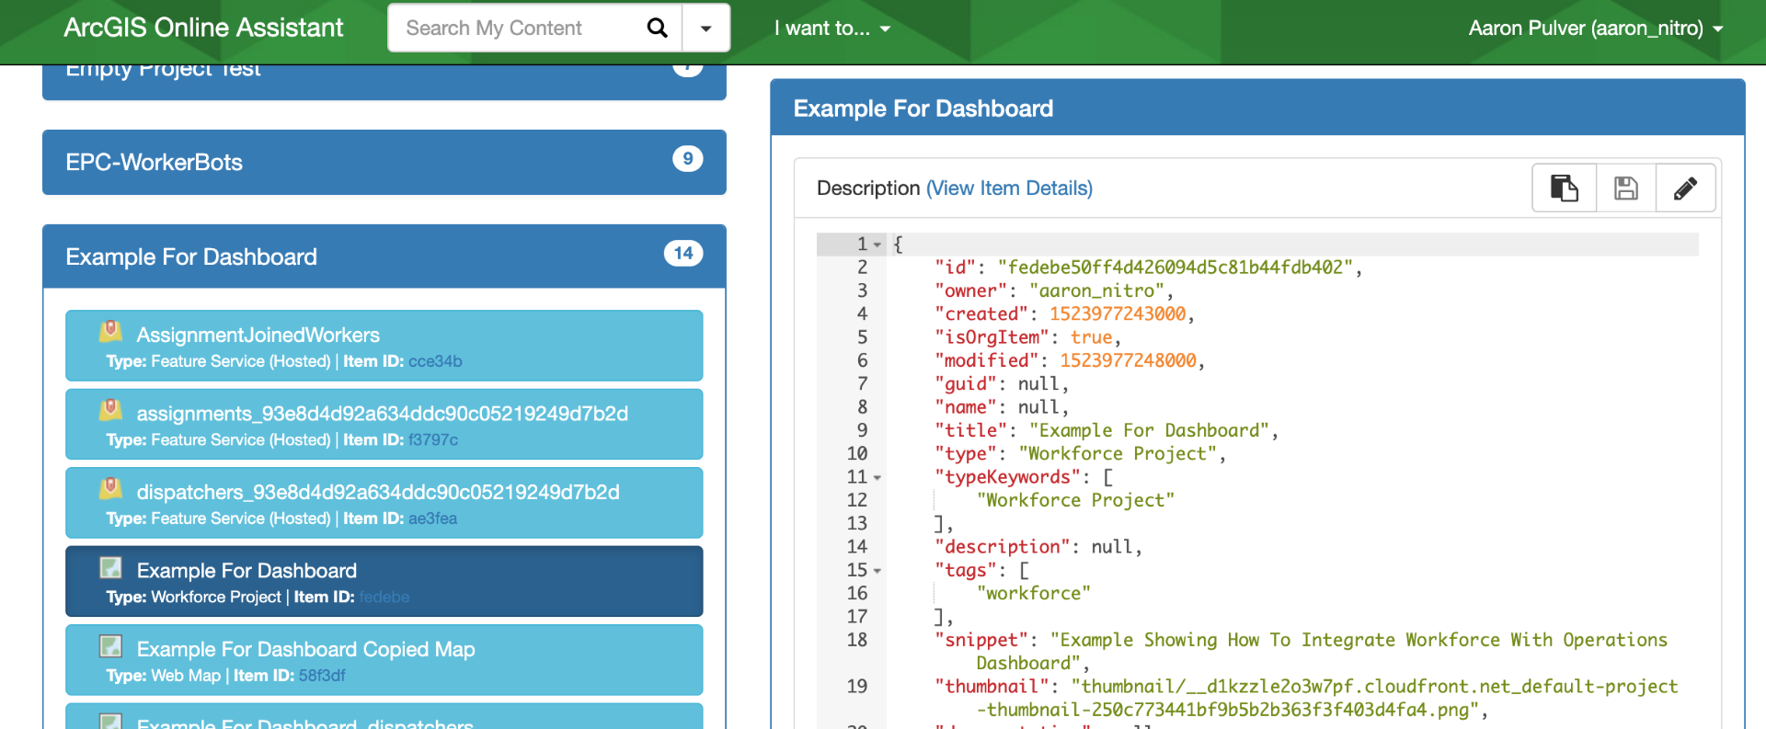Click the "type" Workforce Project line
The width and height of the screenshot is (1766, 729).
[1081, 454]
